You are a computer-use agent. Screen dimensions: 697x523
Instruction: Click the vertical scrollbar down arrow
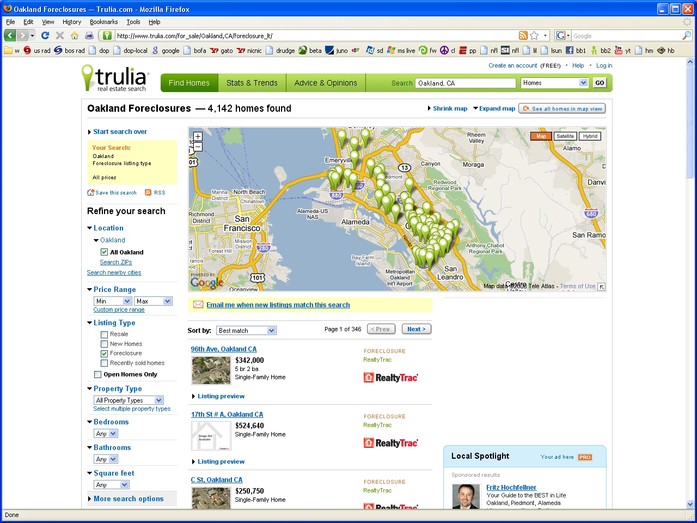[690, 504]
